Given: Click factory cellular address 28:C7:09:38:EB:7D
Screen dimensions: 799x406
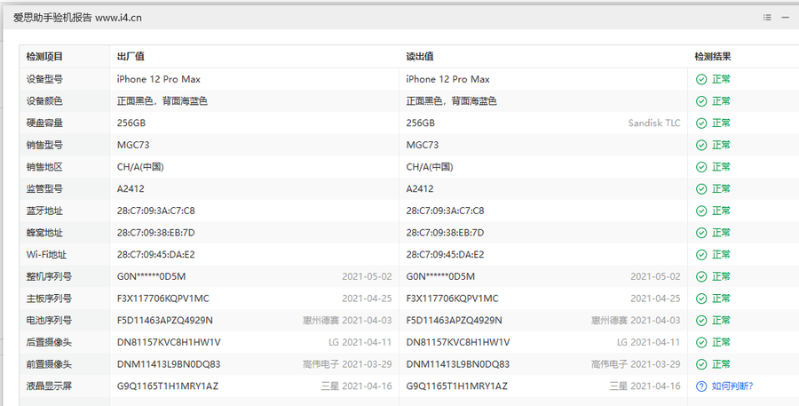Looking at the screenshot, I should pos(156,233).
